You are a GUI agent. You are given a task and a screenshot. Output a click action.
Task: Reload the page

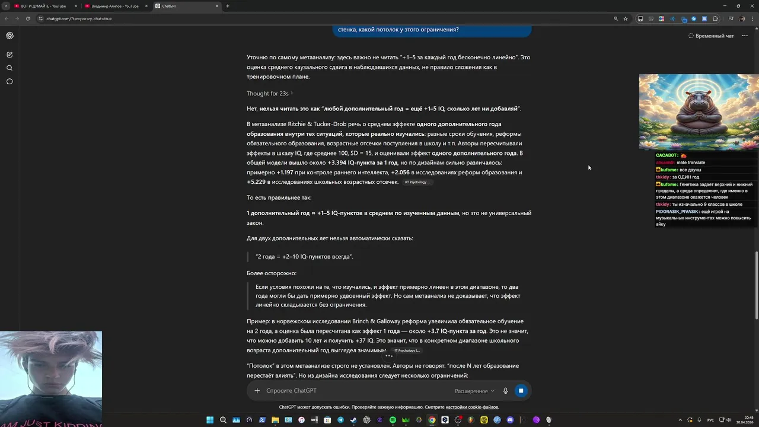coord(27,18)
